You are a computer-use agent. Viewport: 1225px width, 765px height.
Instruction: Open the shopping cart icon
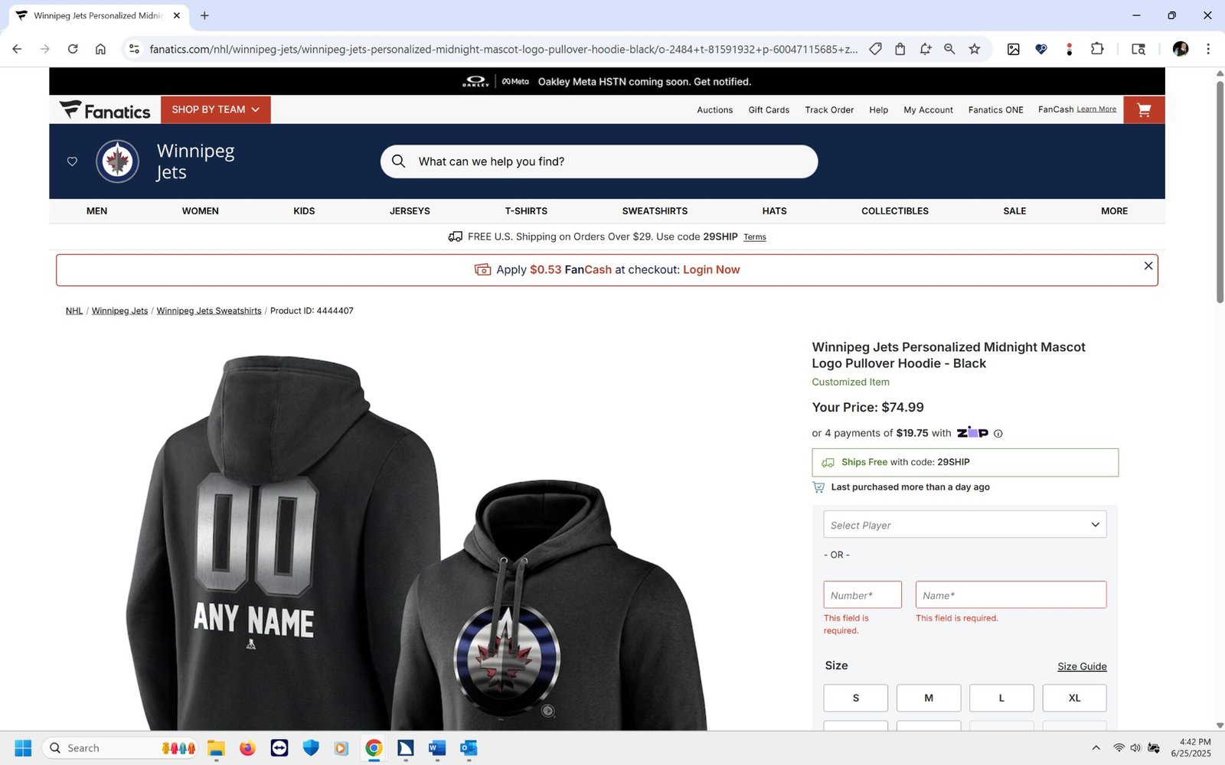tap(1144, 110)
